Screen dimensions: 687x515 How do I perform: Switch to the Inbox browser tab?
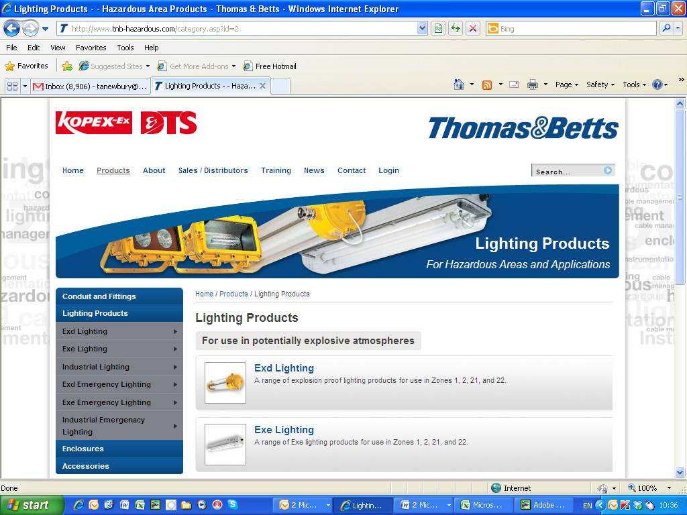pos(90,86)
